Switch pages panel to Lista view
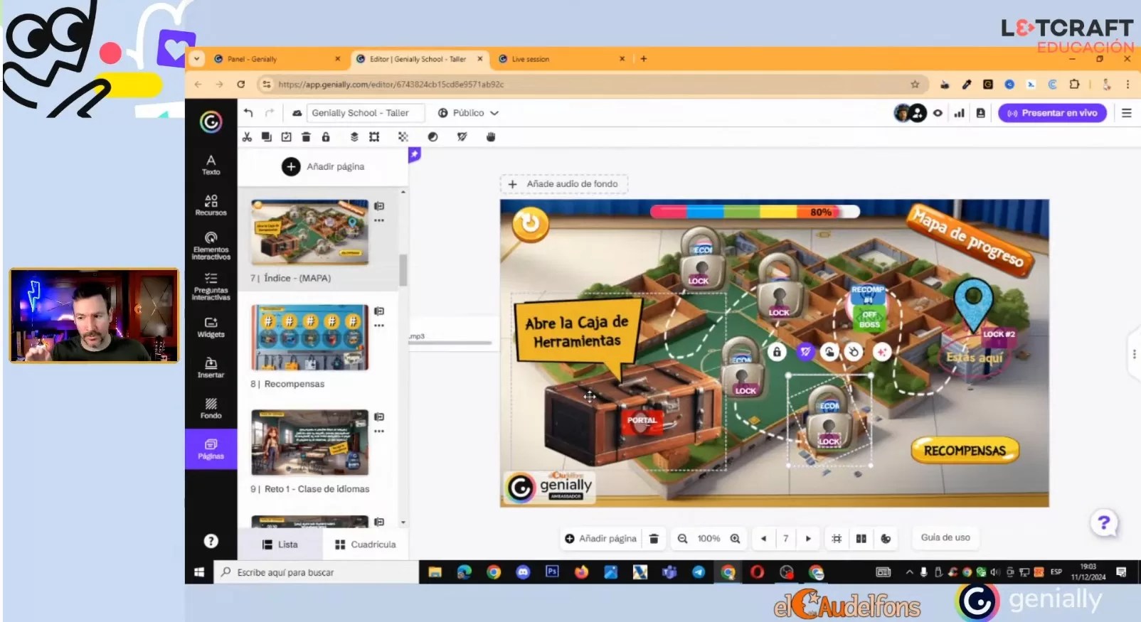This screenshot has width=1141, height=622. pyautogui.click(x=280, y=545)
